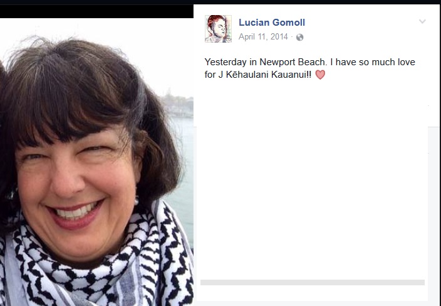Image resolution: width=441 pixels, height=306 pixels.
Task: Click the Lucian Gomoll name link
Action: 272,23
